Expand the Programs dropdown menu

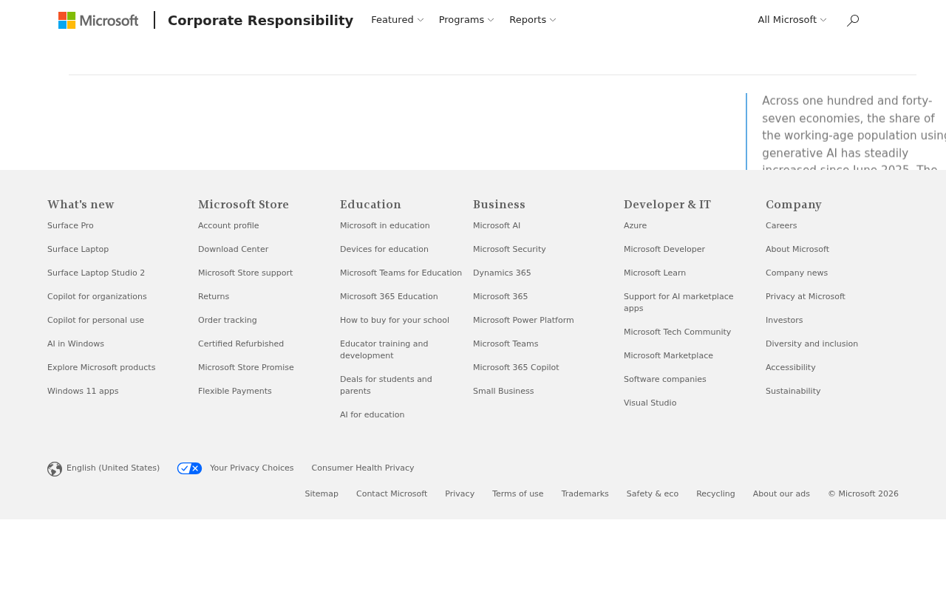tap(466, 20)
